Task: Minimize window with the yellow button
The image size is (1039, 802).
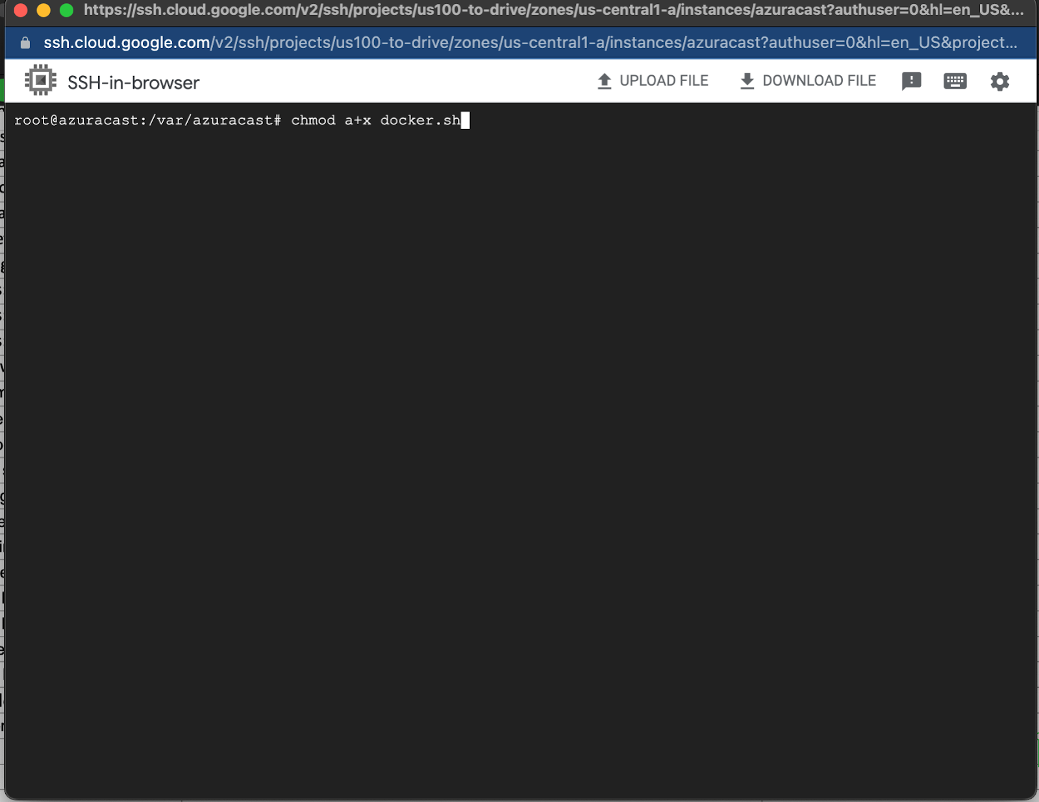Action: tap(44, 10)
